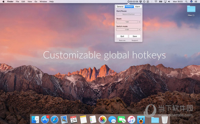Click the Reset shortcut field
Image resolution: width=200 pixels, height=124 pixels.
[x=127, y=22]
